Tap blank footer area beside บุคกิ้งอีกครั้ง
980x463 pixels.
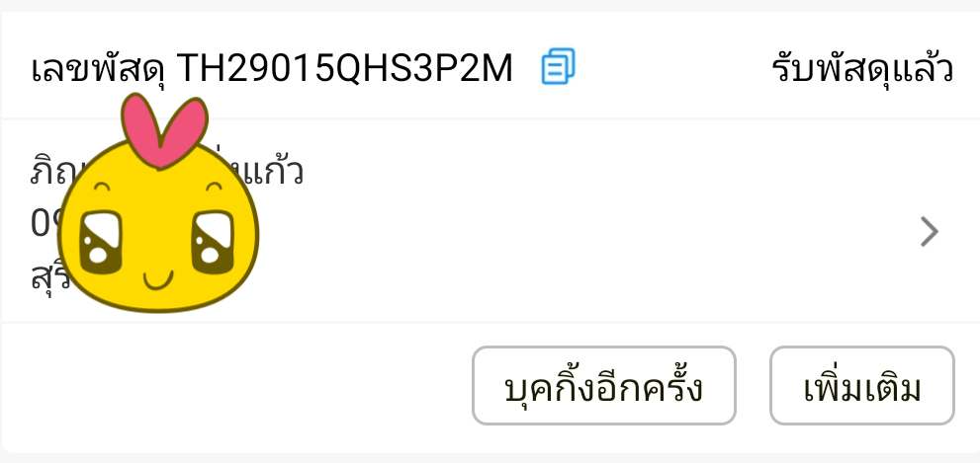point(237,386)
